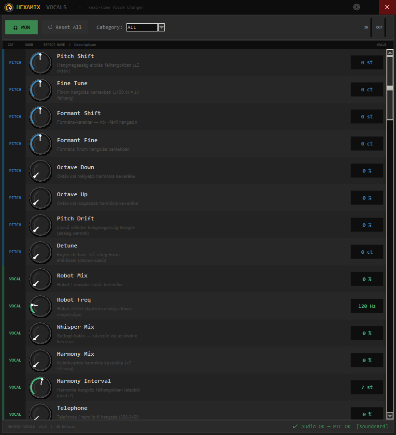Image resolution: width=396 pixels, height=435 pixels.
Task: Click the 'EFFECT NAME' column header
Action: (54, 44)
